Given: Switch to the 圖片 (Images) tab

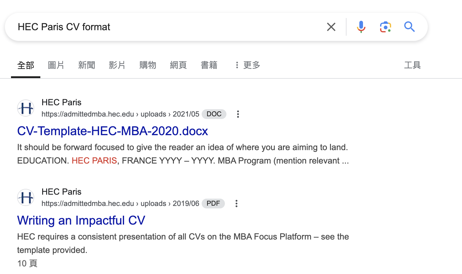Looking at the screenshot, I should click(56, 65).
